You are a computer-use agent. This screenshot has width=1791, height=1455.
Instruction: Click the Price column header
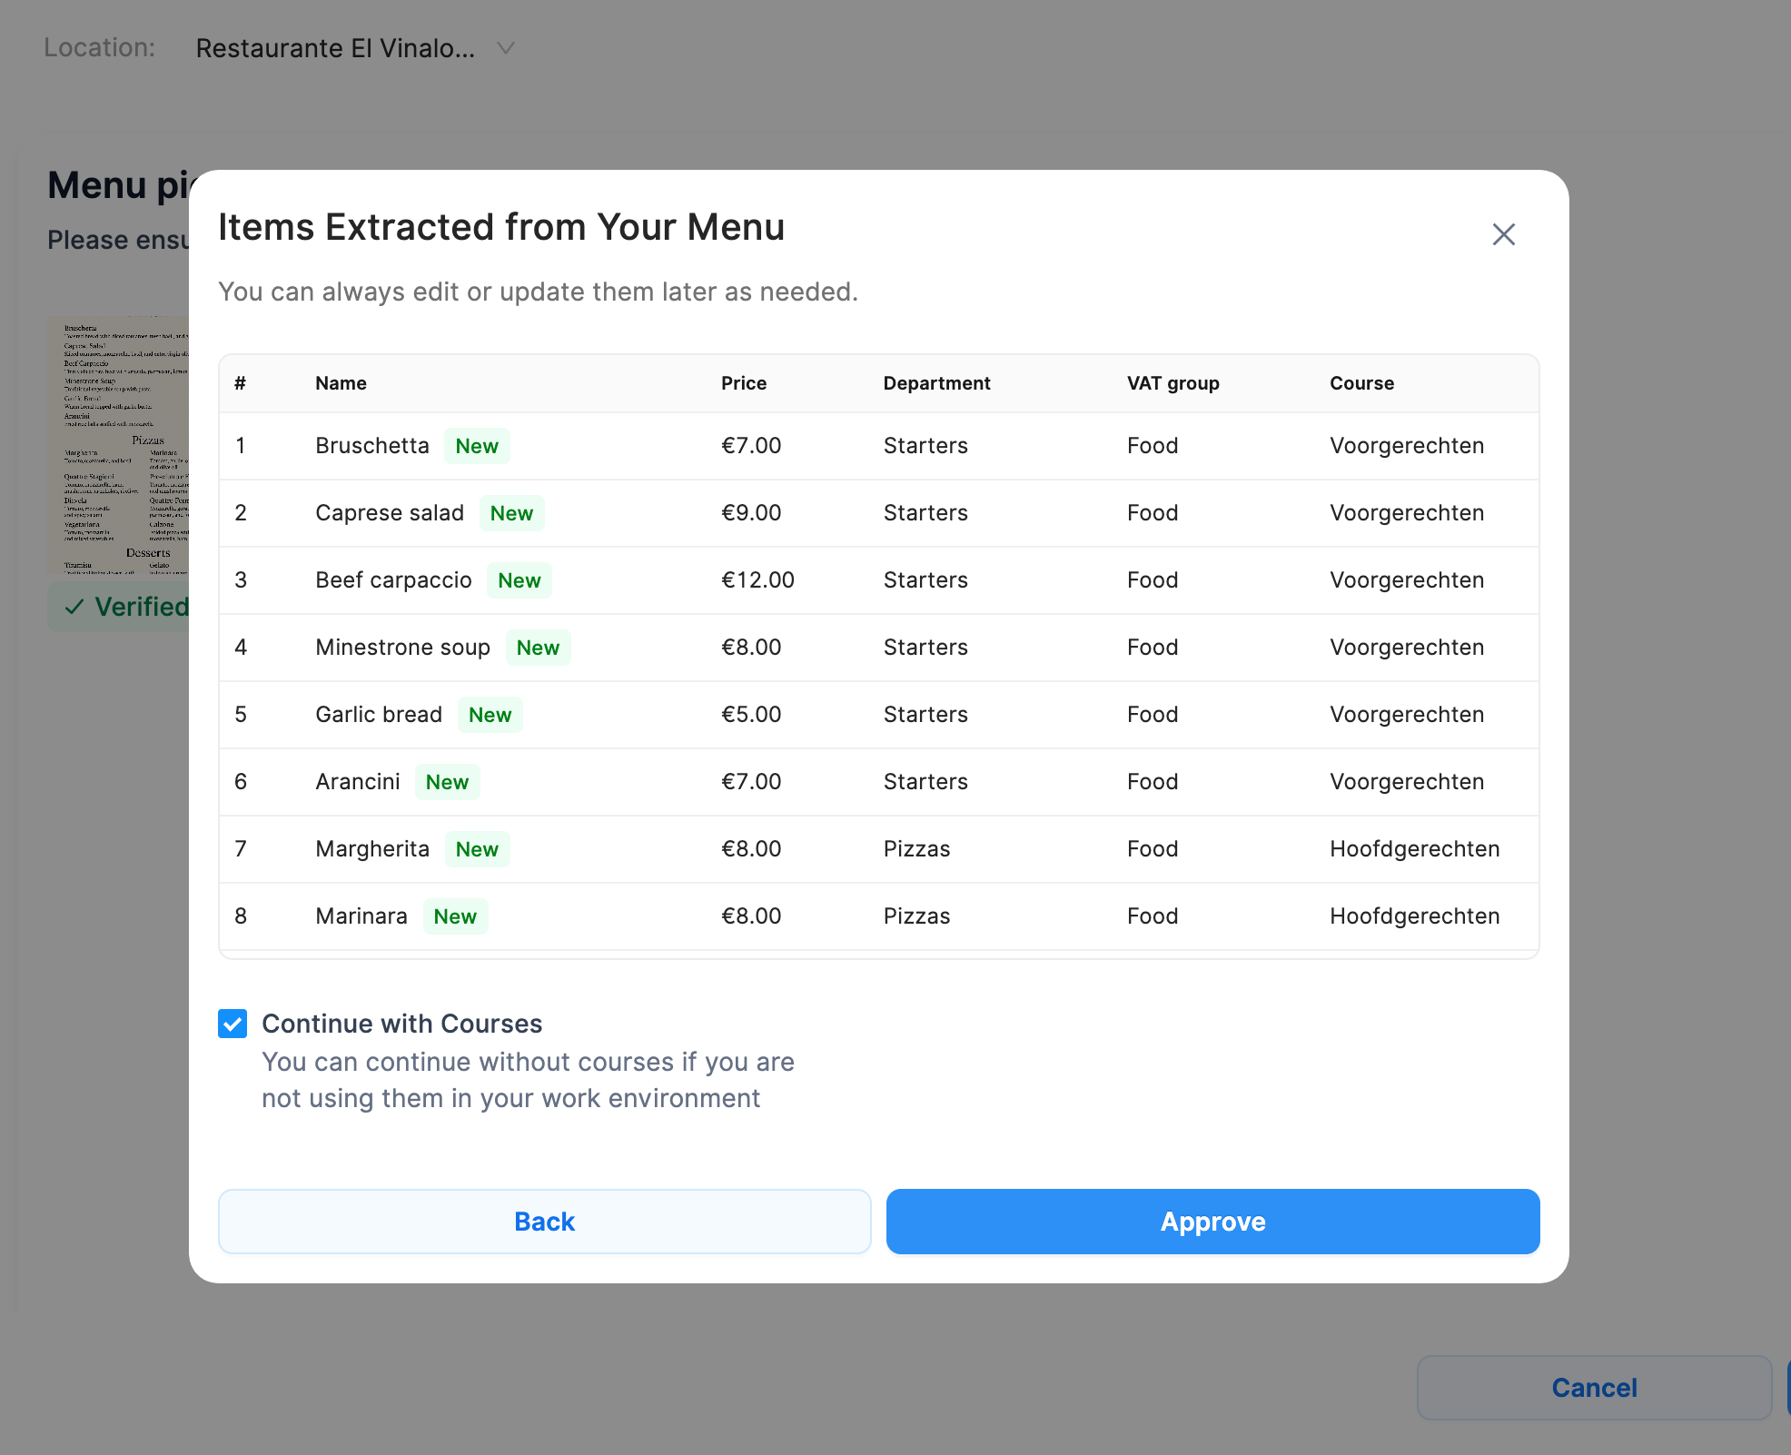(x=743, y=383)
